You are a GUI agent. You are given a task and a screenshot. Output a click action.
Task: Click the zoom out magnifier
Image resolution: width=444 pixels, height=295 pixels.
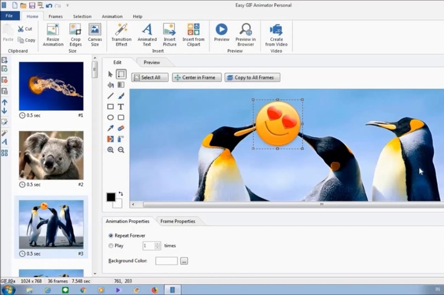click(x=121, y=150)
